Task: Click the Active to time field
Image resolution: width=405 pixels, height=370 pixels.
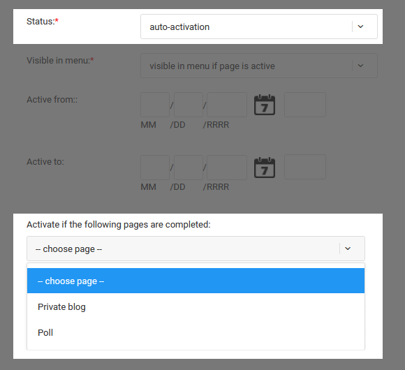Action: (x=305, y=167)
